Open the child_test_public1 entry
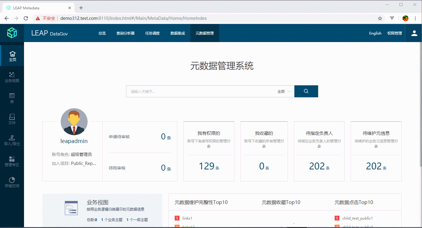The width and height of the screenshot is (422, 228). (357, 218)
